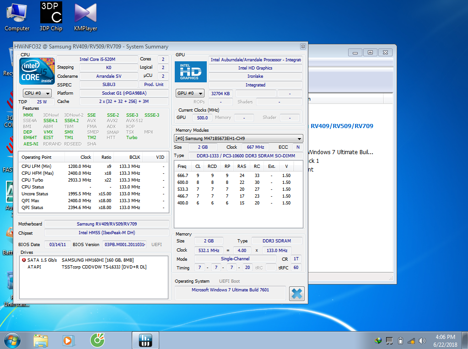Image resolution: width=468 pixels, height=349 pixels.
Task: Click the Intel HD Graphics logo
Action: pos(191,72)
